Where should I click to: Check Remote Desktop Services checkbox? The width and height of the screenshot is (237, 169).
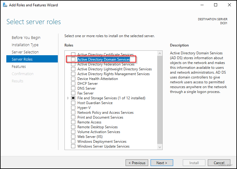(73, 127)
